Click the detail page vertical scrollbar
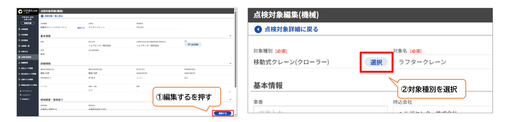Viewport: 506px width, 122px height. coord(235,50)
